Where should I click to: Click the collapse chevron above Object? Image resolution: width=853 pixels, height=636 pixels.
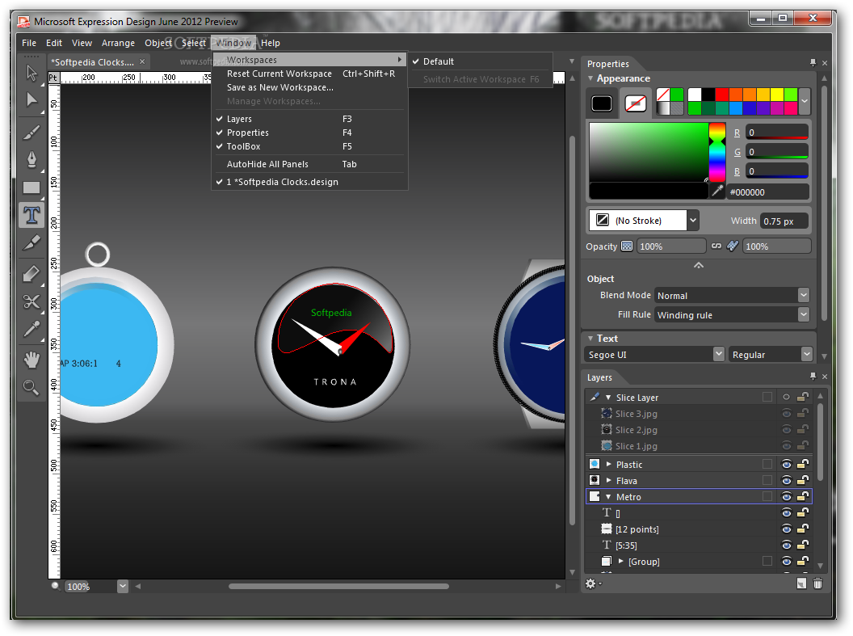(x=699, y=266)
